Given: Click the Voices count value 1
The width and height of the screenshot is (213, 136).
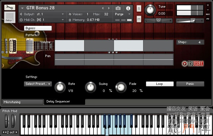Looking at the screenshot, I should point(87,14).
